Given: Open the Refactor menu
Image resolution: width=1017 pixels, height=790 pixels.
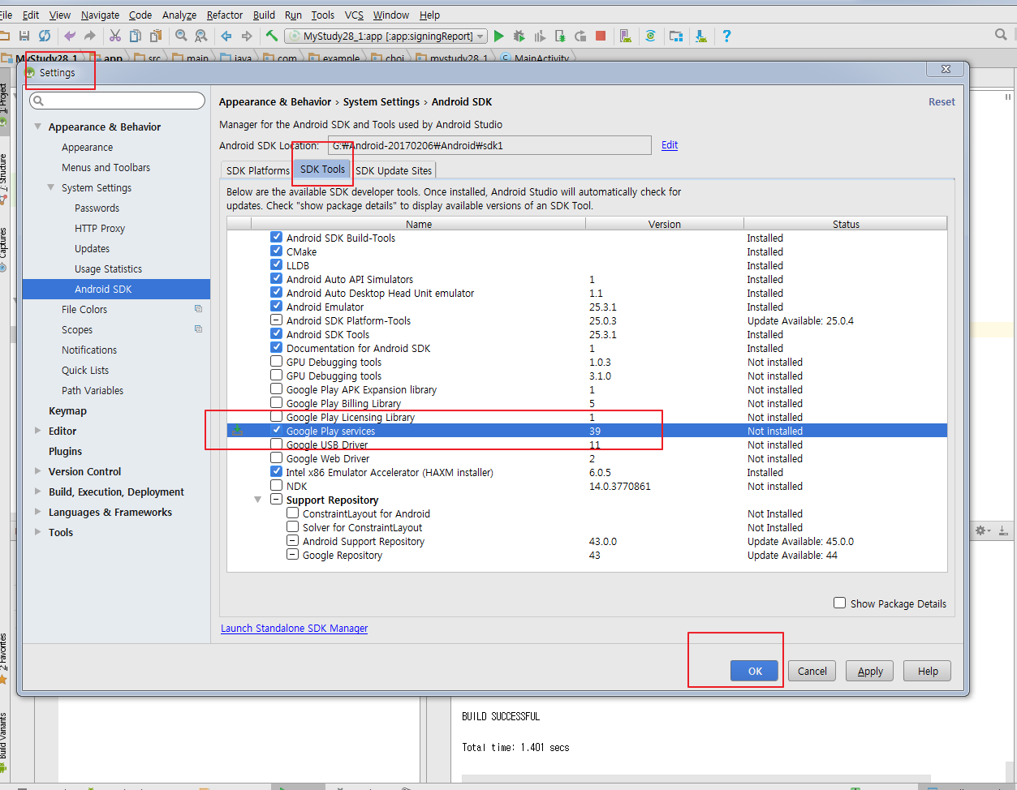Looking at the screenshot, I should coord(225,15).
